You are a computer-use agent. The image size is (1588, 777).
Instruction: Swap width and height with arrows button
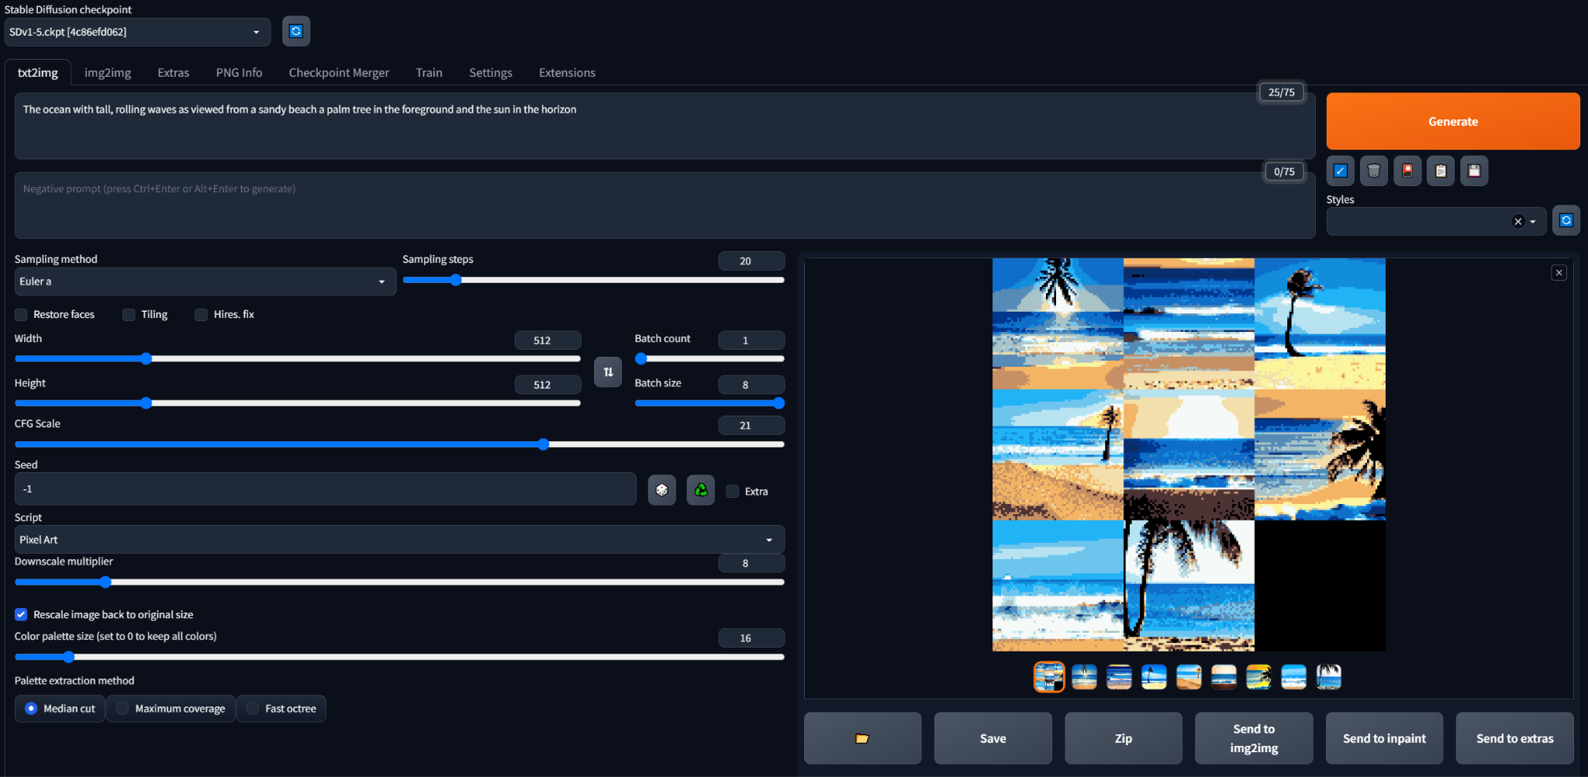tap(608, 372)
